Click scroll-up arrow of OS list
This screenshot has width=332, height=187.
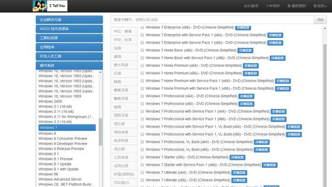100,72
